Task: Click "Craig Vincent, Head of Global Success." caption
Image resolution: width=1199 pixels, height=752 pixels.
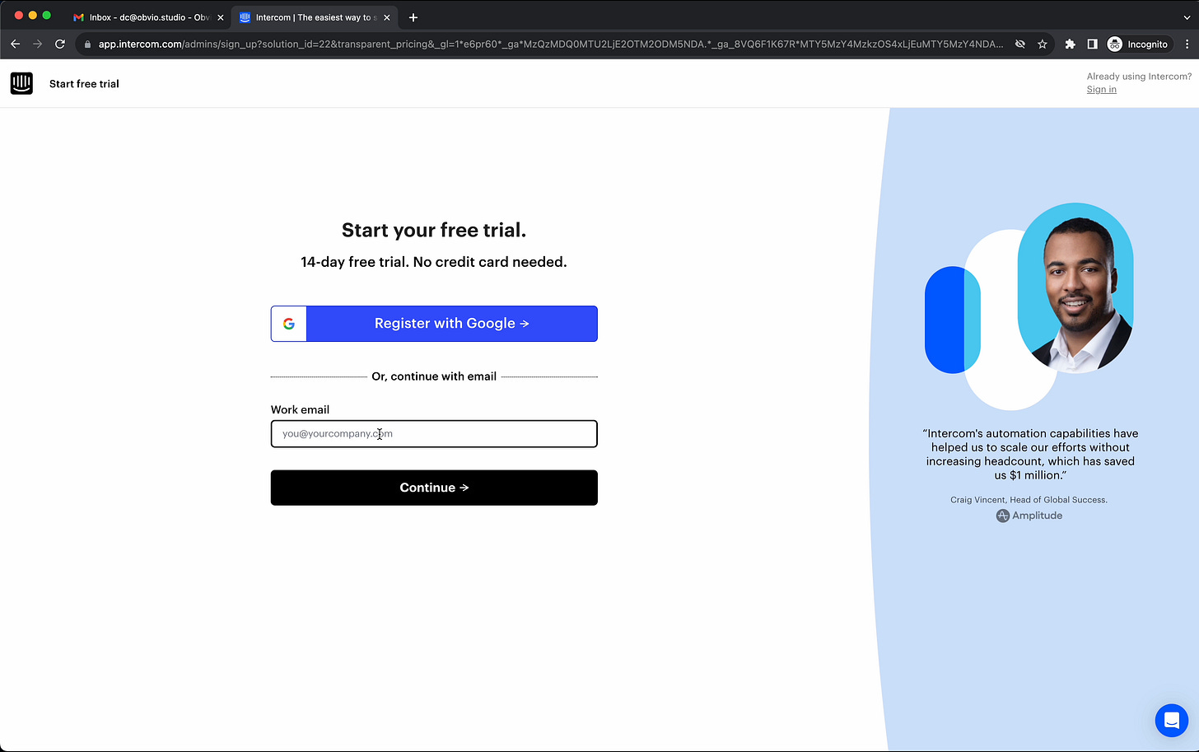Action: coord(1029,500)
